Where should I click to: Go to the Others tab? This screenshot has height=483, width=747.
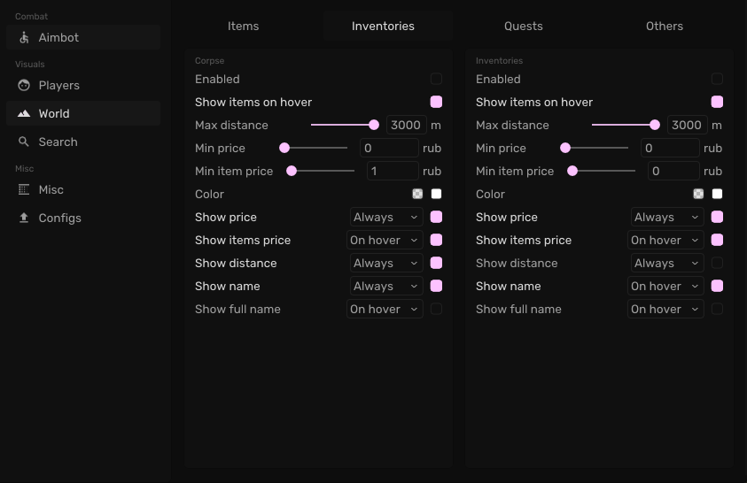point(665,26)
